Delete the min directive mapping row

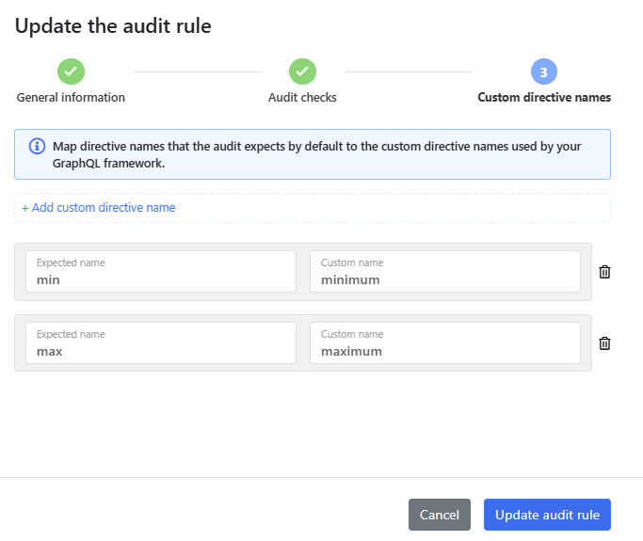[x=604, y=272]
